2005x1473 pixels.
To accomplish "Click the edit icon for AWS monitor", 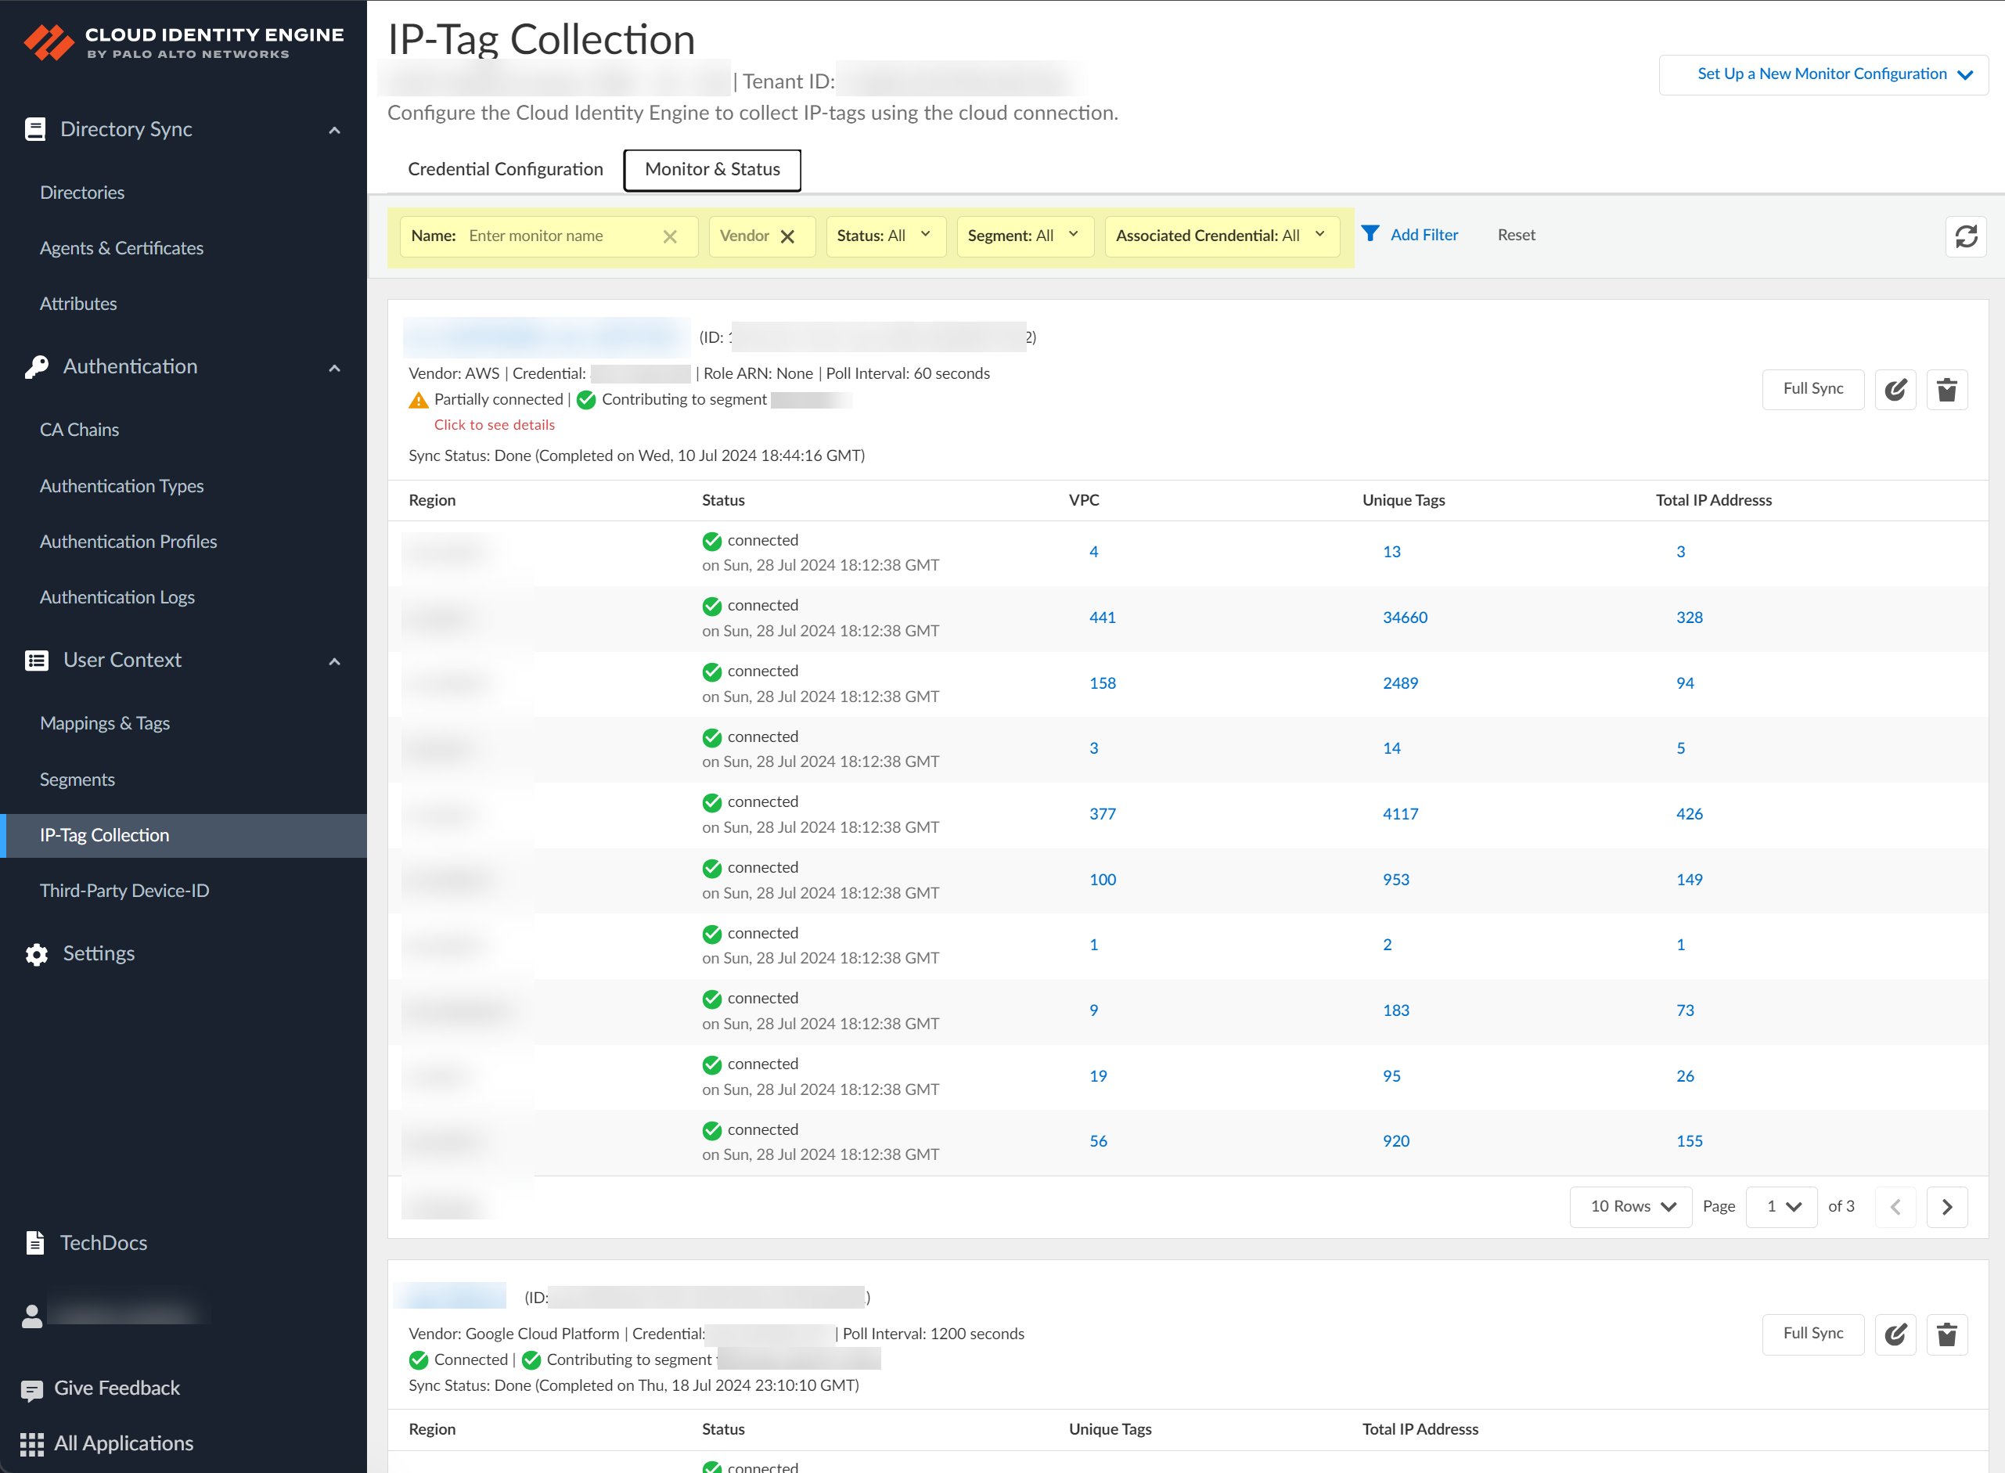I will coord(1895,390).
